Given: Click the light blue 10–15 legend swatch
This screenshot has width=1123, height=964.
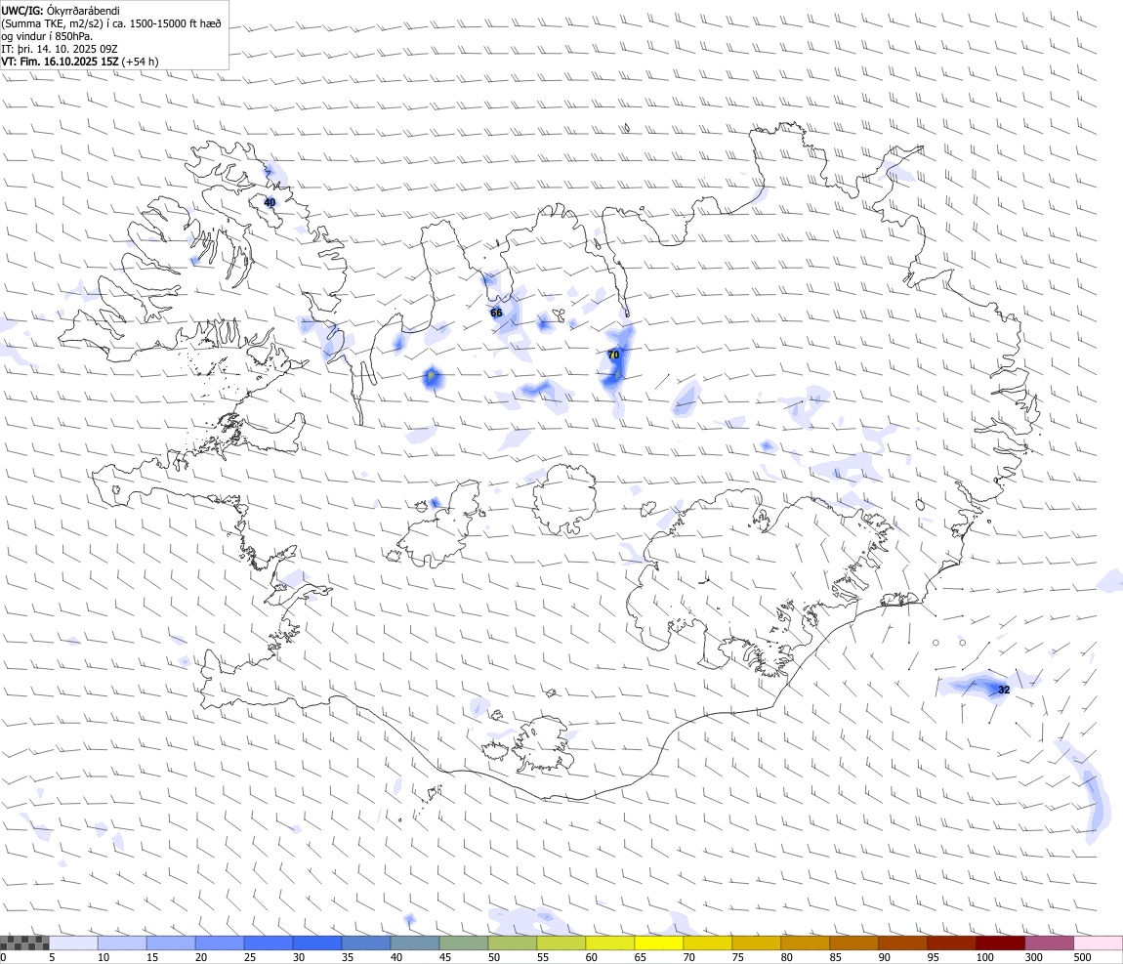Looking at the screenshot, I should tap(122, 943).
